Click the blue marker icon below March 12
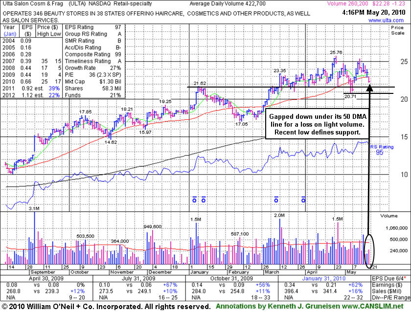 [x=276, y=200]
